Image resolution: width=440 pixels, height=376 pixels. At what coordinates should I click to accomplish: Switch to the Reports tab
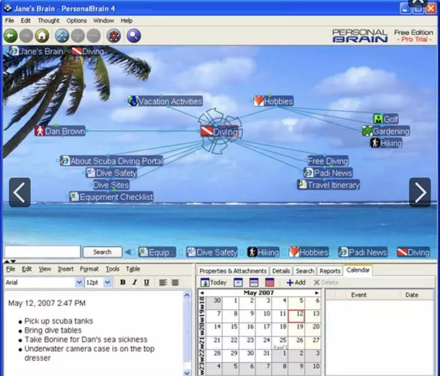[x=330, y=271]
